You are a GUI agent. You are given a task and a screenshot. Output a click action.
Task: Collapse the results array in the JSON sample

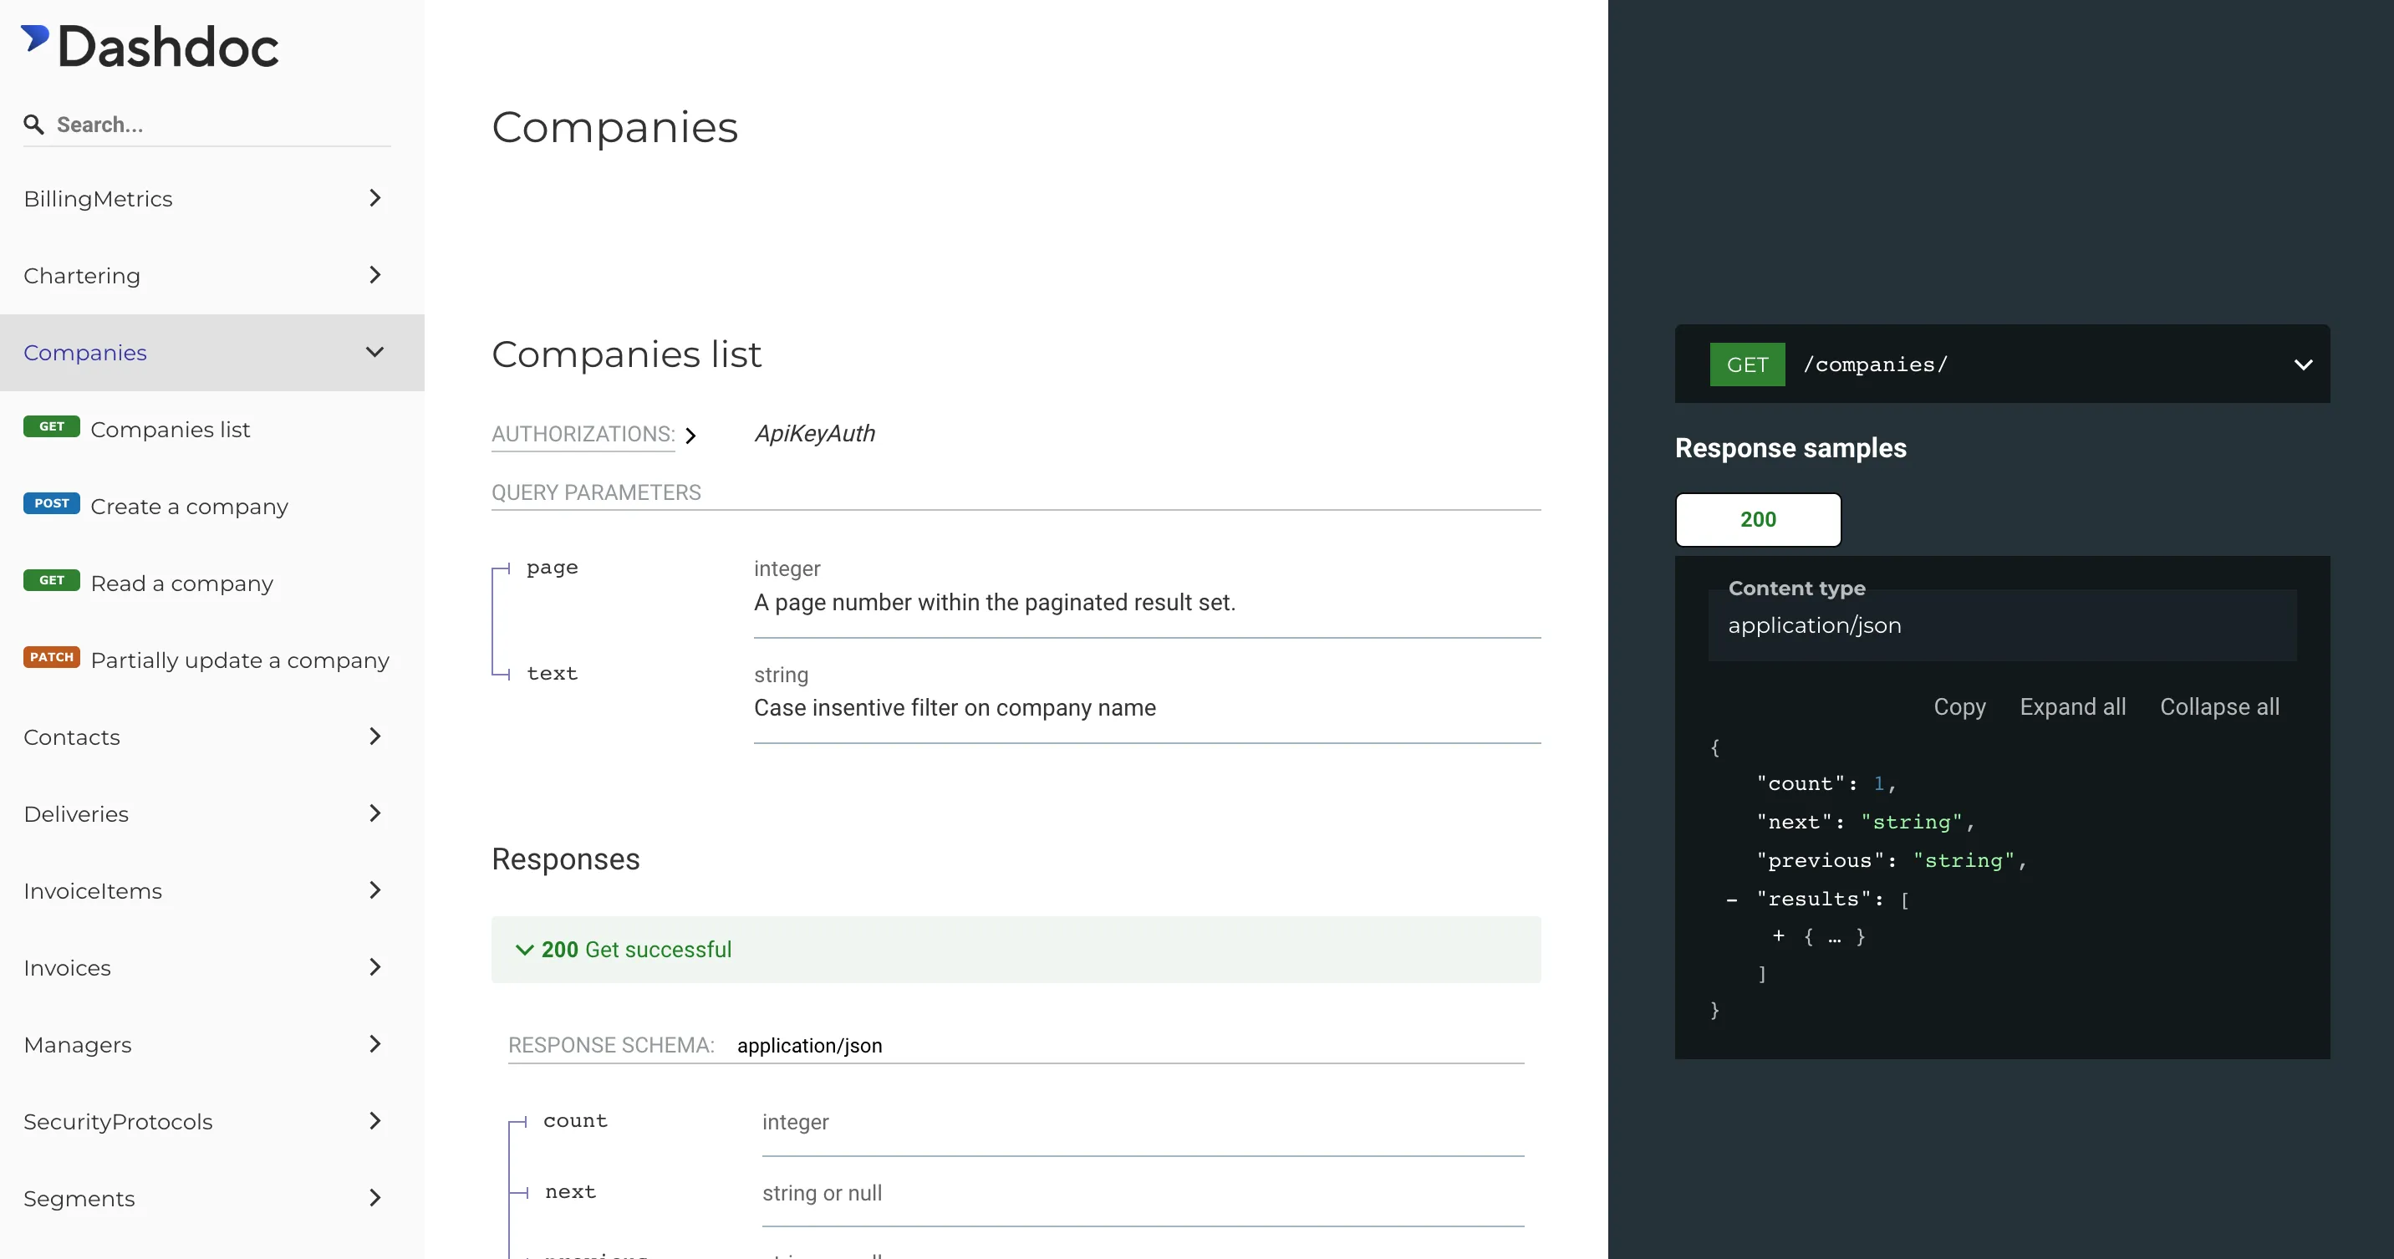(x=1731, y=899)
